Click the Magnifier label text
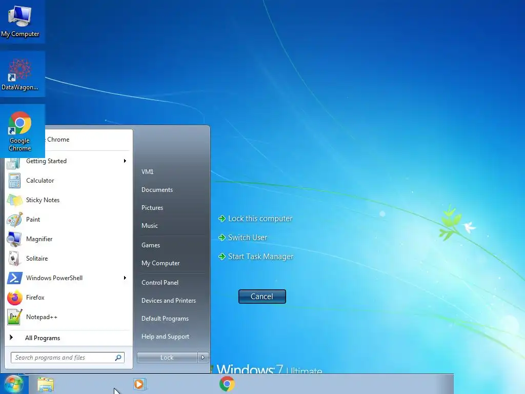Image resolution: width=525 pixels, height=394 pixels. pos(39,239)
